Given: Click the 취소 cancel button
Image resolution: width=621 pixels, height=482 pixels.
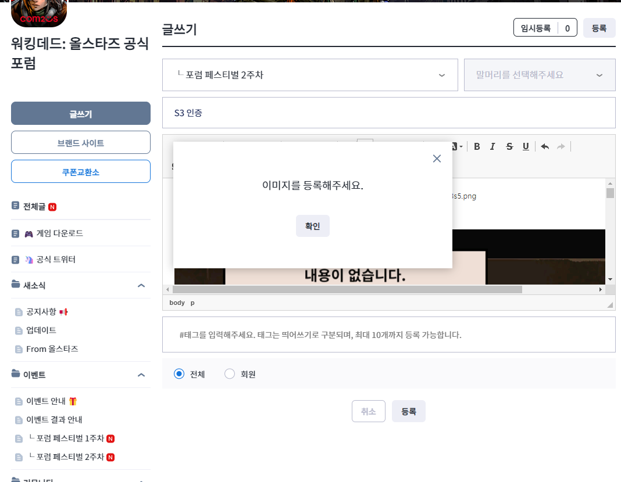Looking at the screenshot, I should (x=368, y=411).
